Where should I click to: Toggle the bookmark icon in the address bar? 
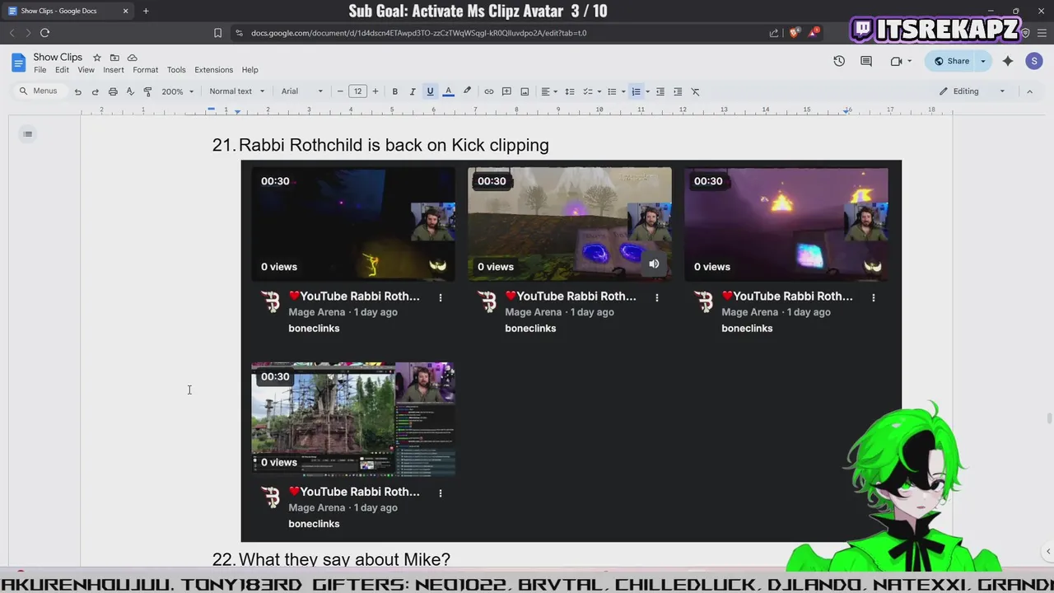(x=217, y=33)
